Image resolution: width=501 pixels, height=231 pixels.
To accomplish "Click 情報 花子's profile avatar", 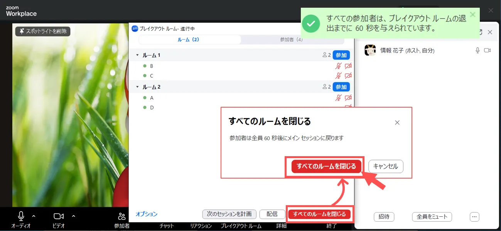I will tap(370, 51).
